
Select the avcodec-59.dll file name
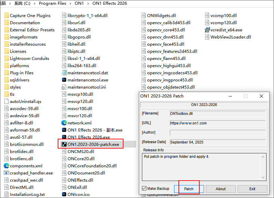(24, 108)
